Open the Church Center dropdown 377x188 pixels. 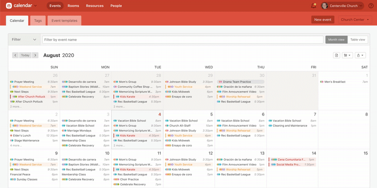[355, 20]
